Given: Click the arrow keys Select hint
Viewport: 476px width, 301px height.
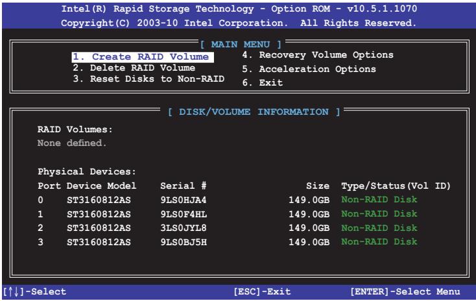Looking at the screenshot, I should coord(34,292).
